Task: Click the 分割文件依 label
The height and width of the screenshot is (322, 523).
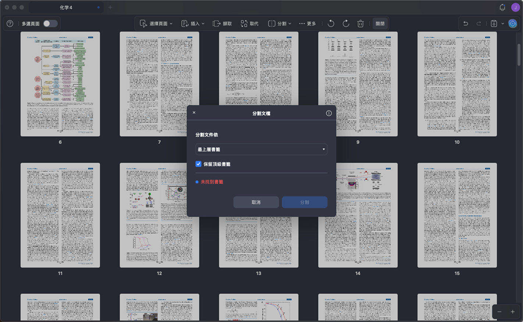Action: point(207,135)
